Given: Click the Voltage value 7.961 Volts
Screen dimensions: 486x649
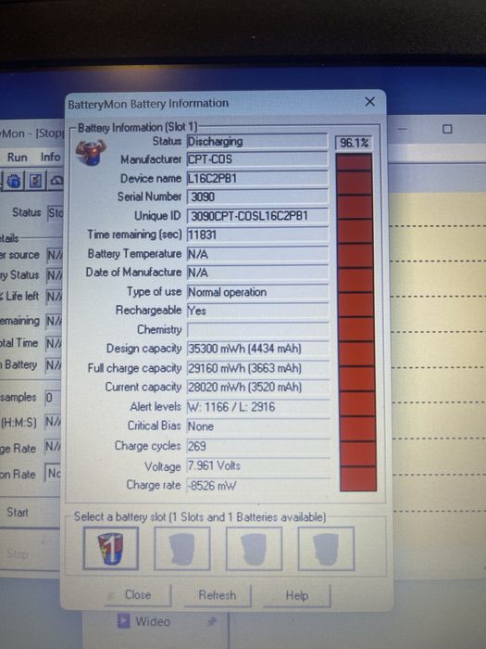Looking at the screenshot, I should coord(258,465).
